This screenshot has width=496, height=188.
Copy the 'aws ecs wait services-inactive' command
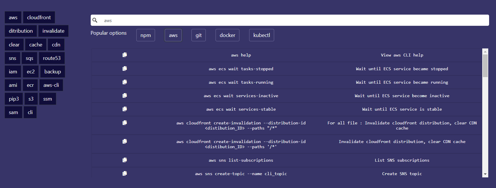click(125, 95)
